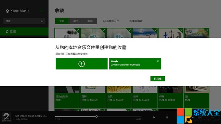This screenshot has width=221, height=124.
Task: Open 收藏 collection in the sidebar
Action: pos(24,31)
